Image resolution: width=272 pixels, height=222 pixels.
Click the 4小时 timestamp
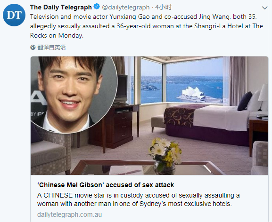164,7
